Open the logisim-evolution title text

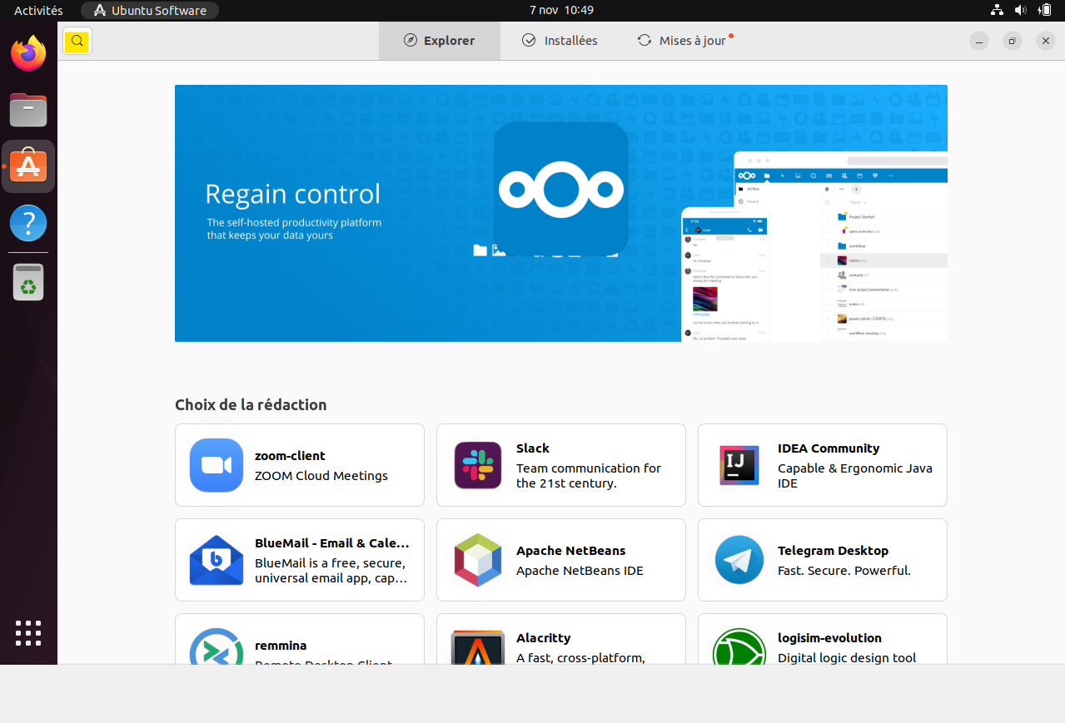829,638
